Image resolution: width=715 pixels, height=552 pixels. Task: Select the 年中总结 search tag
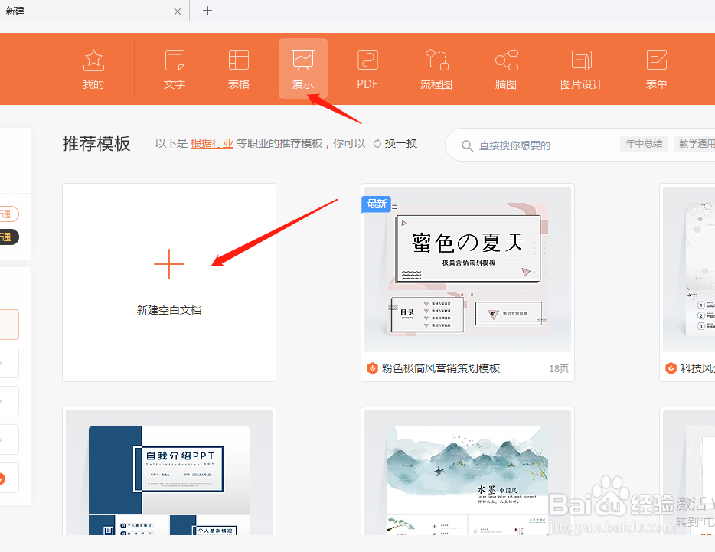[644, 144]
